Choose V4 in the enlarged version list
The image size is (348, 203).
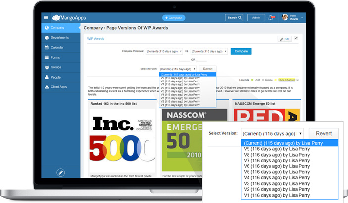tap(290, 177)
